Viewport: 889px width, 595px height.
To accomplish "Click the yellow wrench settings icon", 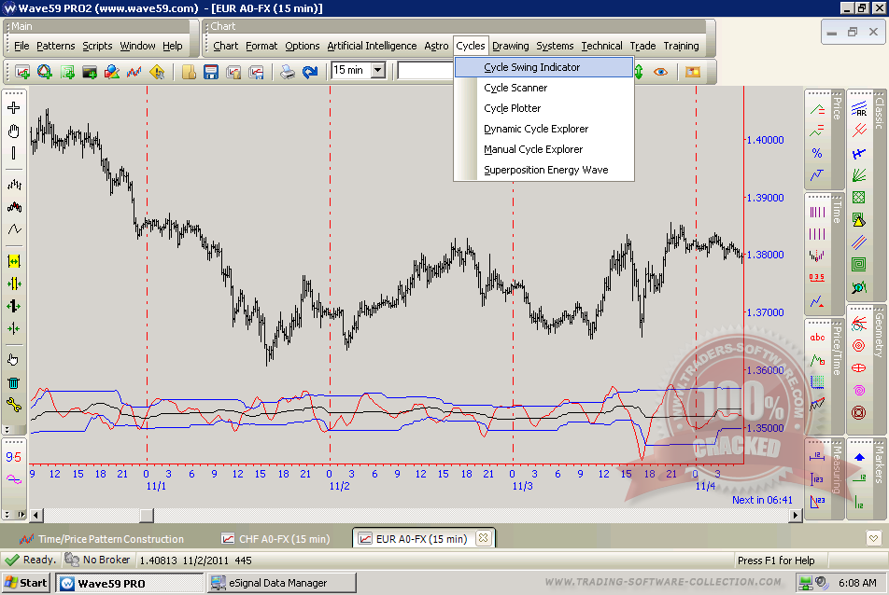I will point(14,404).
